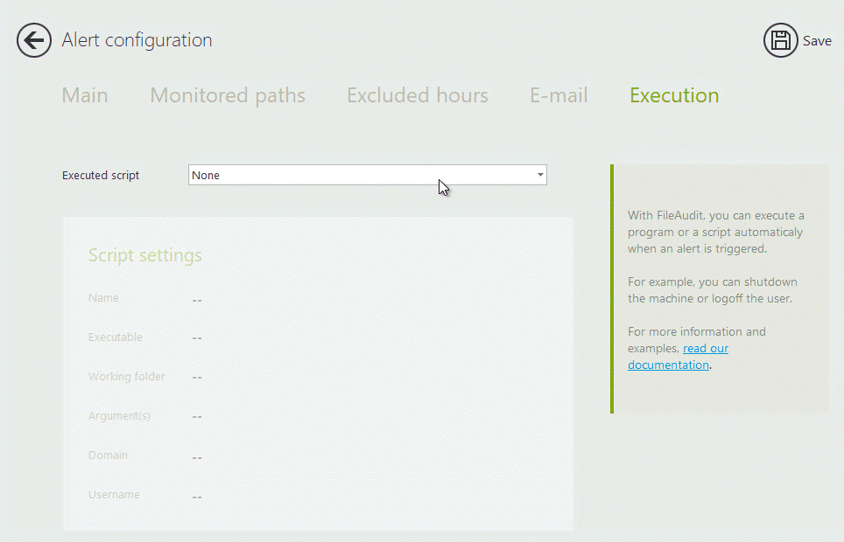Open the read our documentation link
This screenshot has height=542, width=844.
(678, 357)
